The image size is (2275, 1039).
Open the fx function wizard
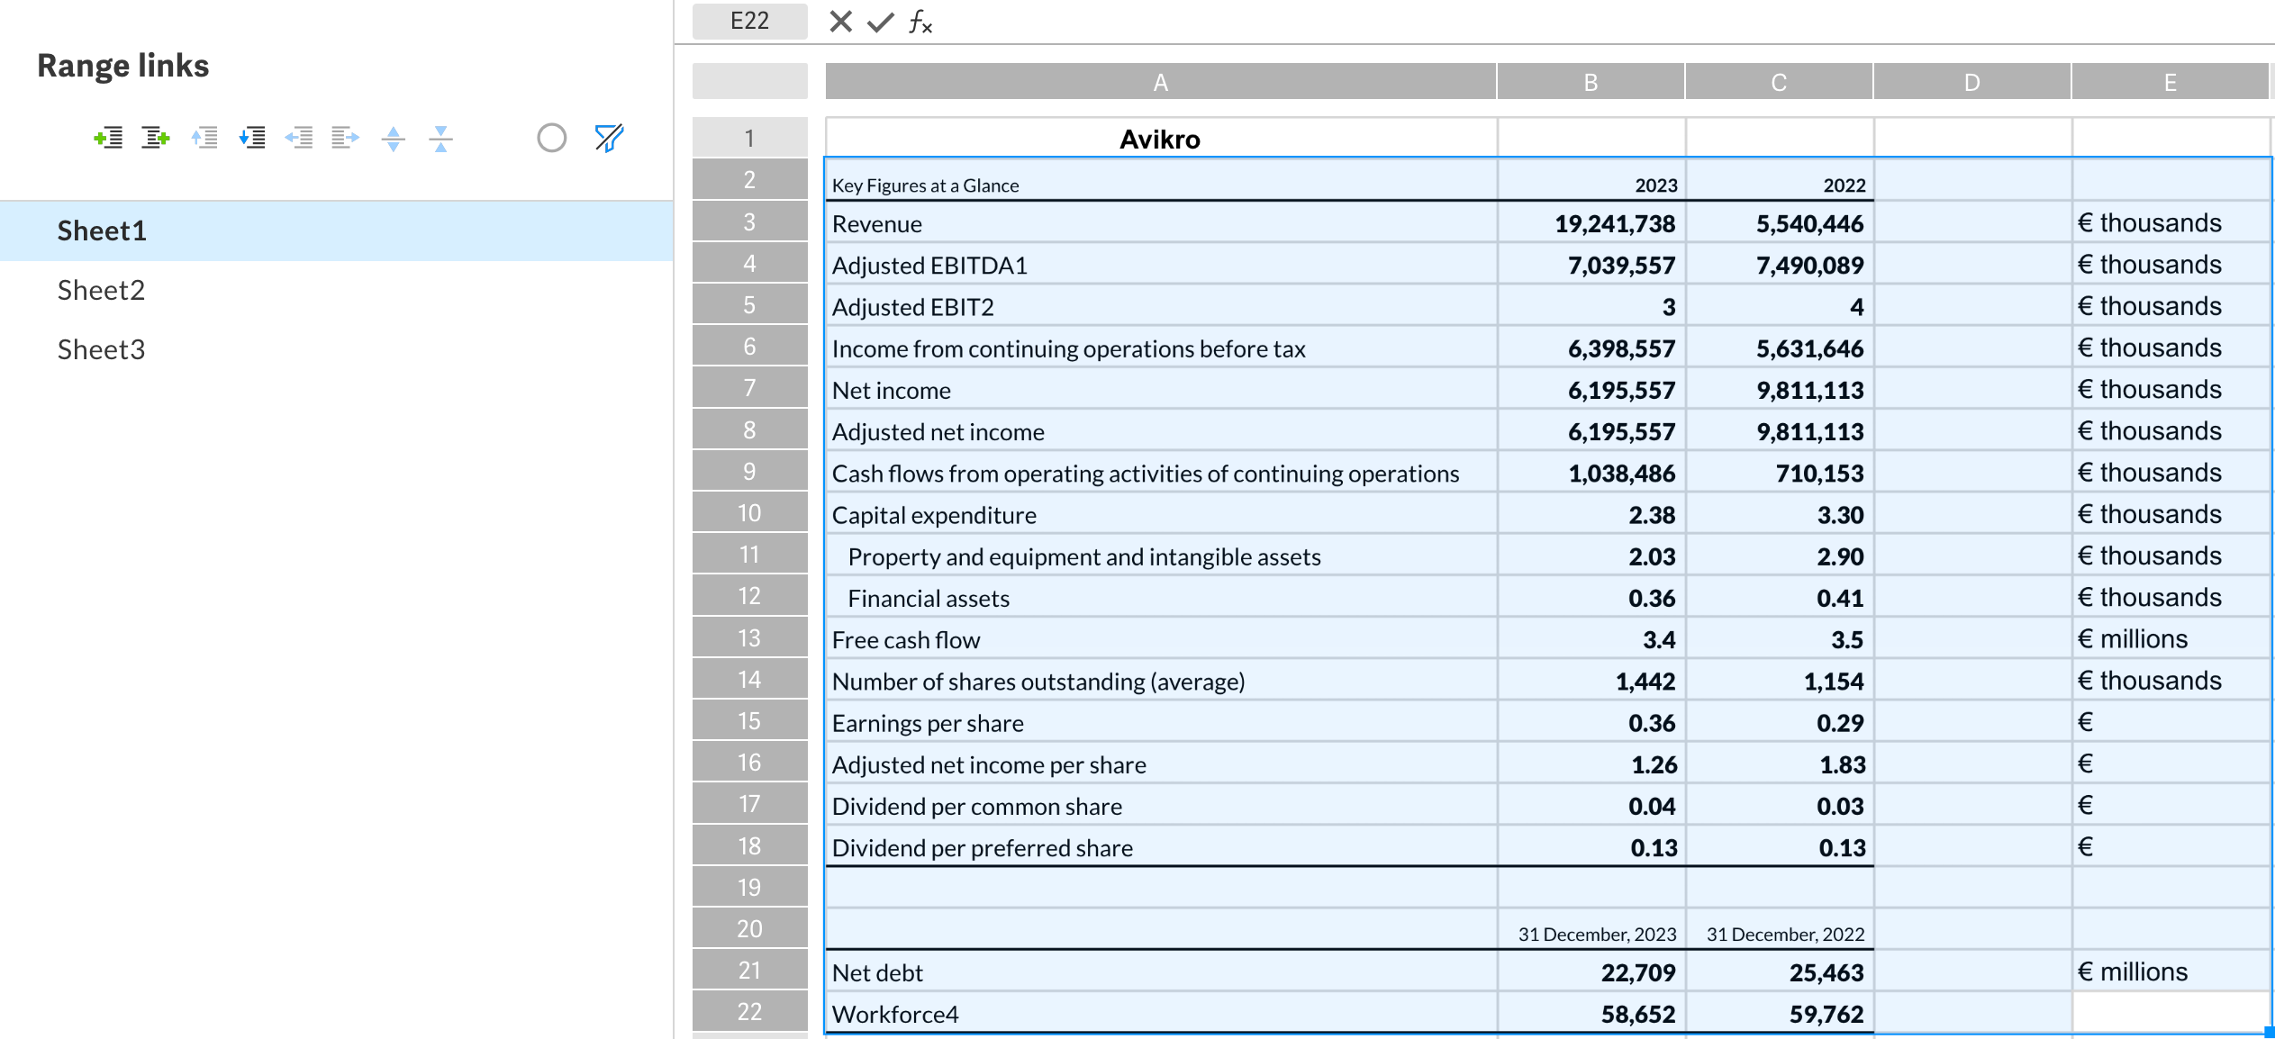coord(920,21)
